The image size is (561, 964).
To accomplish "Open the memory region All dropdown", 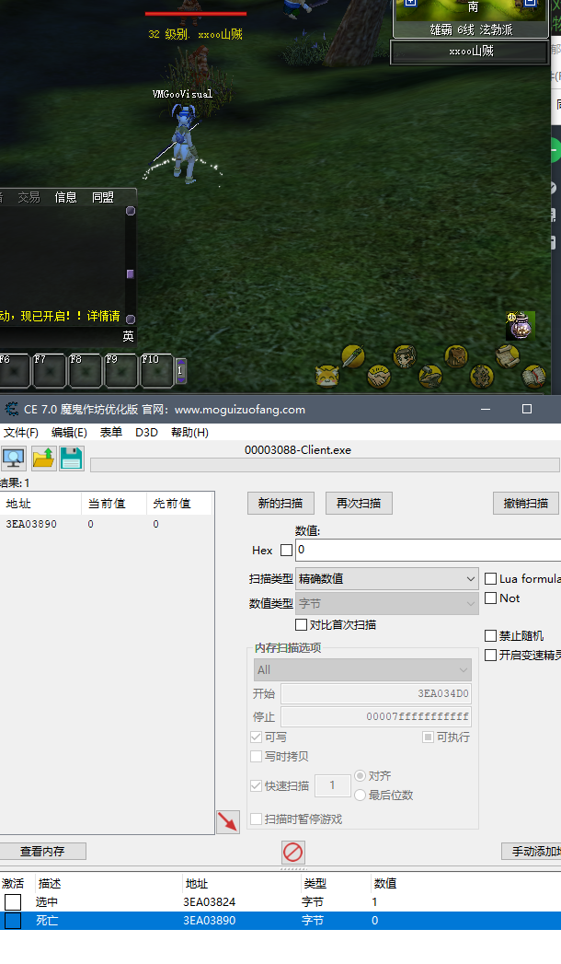I will (x=362, y=670).
